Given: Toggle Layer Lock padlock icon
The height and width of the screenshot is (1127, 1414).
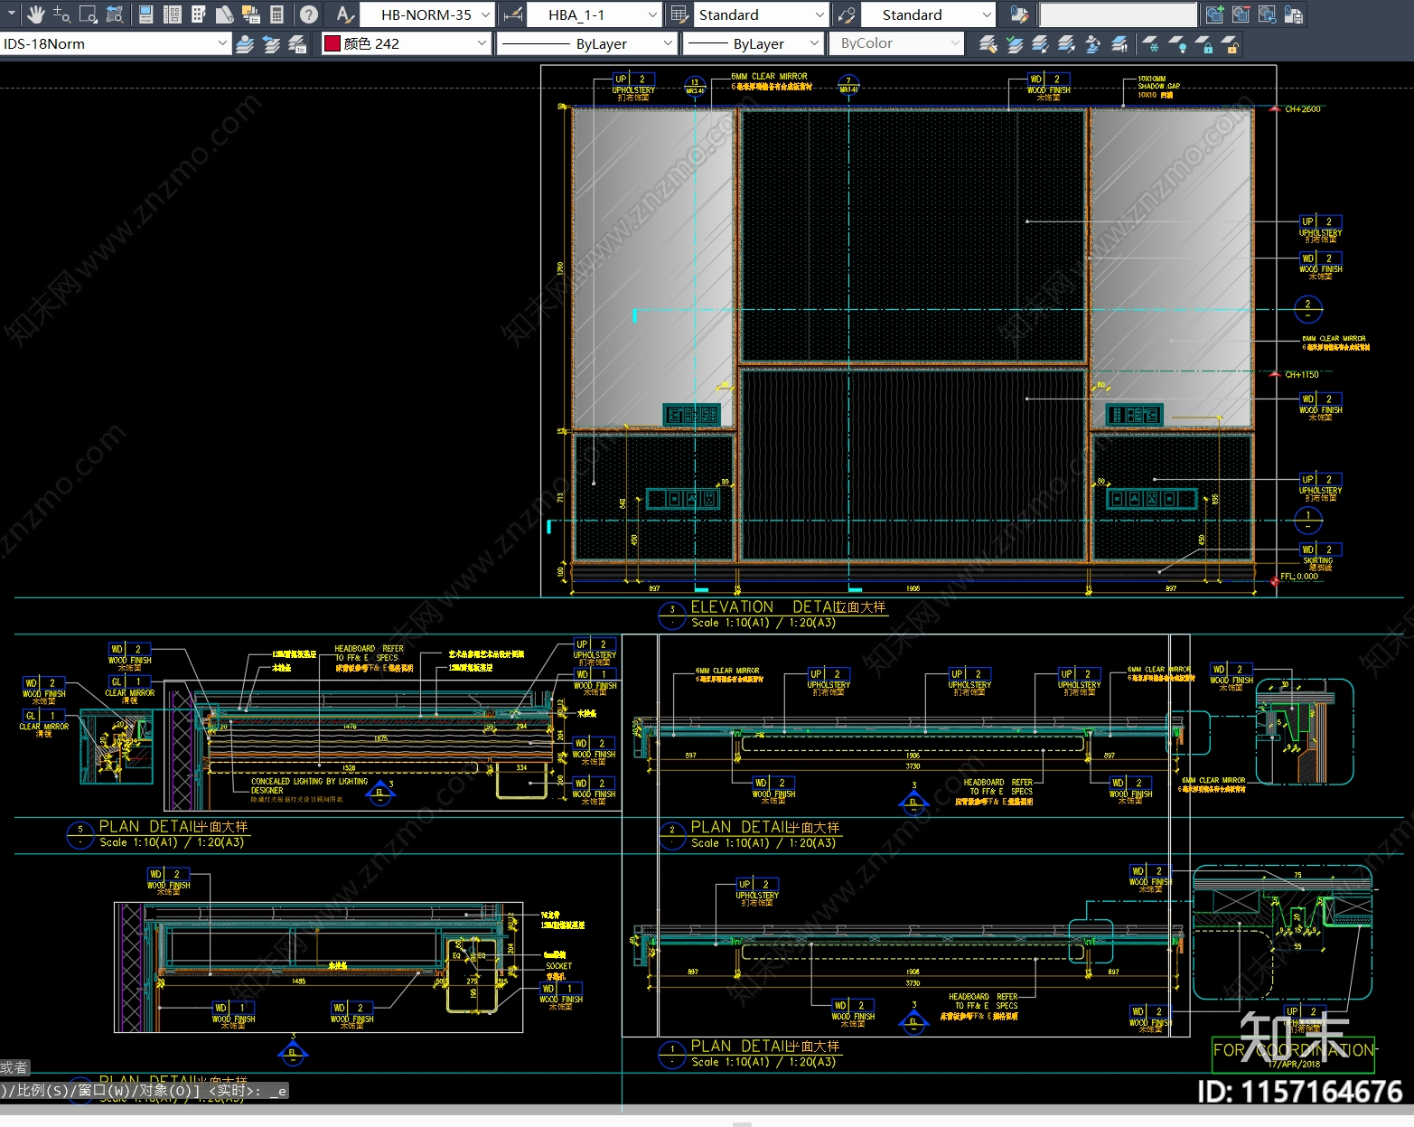Looking at the screenshot, I should (x=1203, y=44).
